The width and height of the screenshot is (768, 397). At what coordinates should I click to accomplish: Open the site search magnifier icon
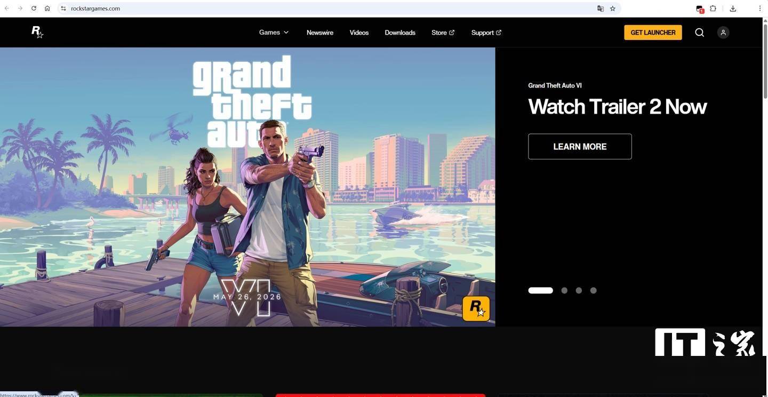(x=699, y=33)
